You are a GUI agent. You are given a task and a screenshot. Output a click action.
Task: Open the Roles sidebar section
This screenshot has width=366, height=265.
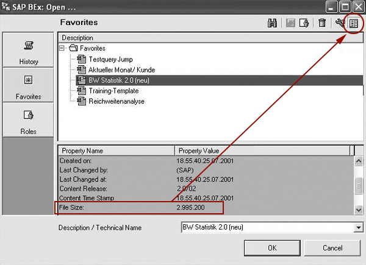29,120
